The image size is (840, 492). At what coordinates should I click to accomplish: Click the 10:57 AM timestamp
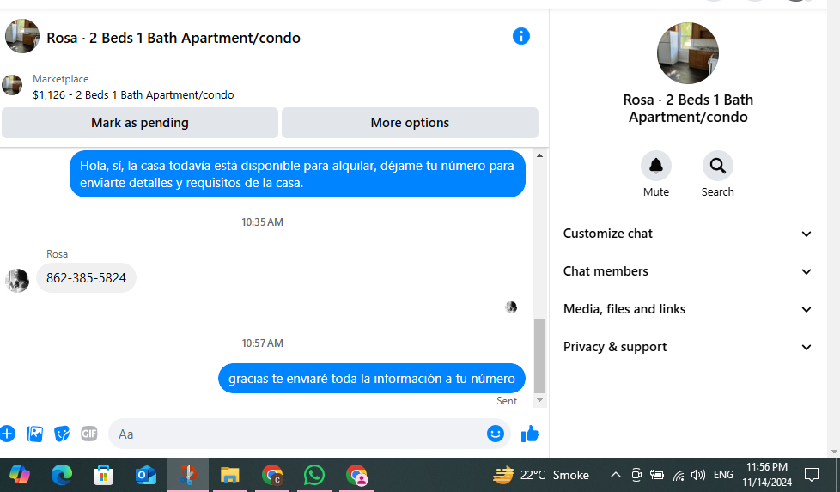point(262,343)
